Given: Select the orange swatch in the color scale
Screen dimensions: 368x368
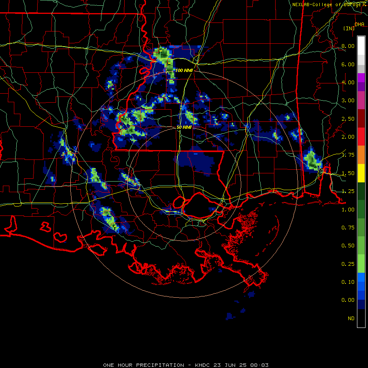Looking at the screenshot, I should click(361, 155).
